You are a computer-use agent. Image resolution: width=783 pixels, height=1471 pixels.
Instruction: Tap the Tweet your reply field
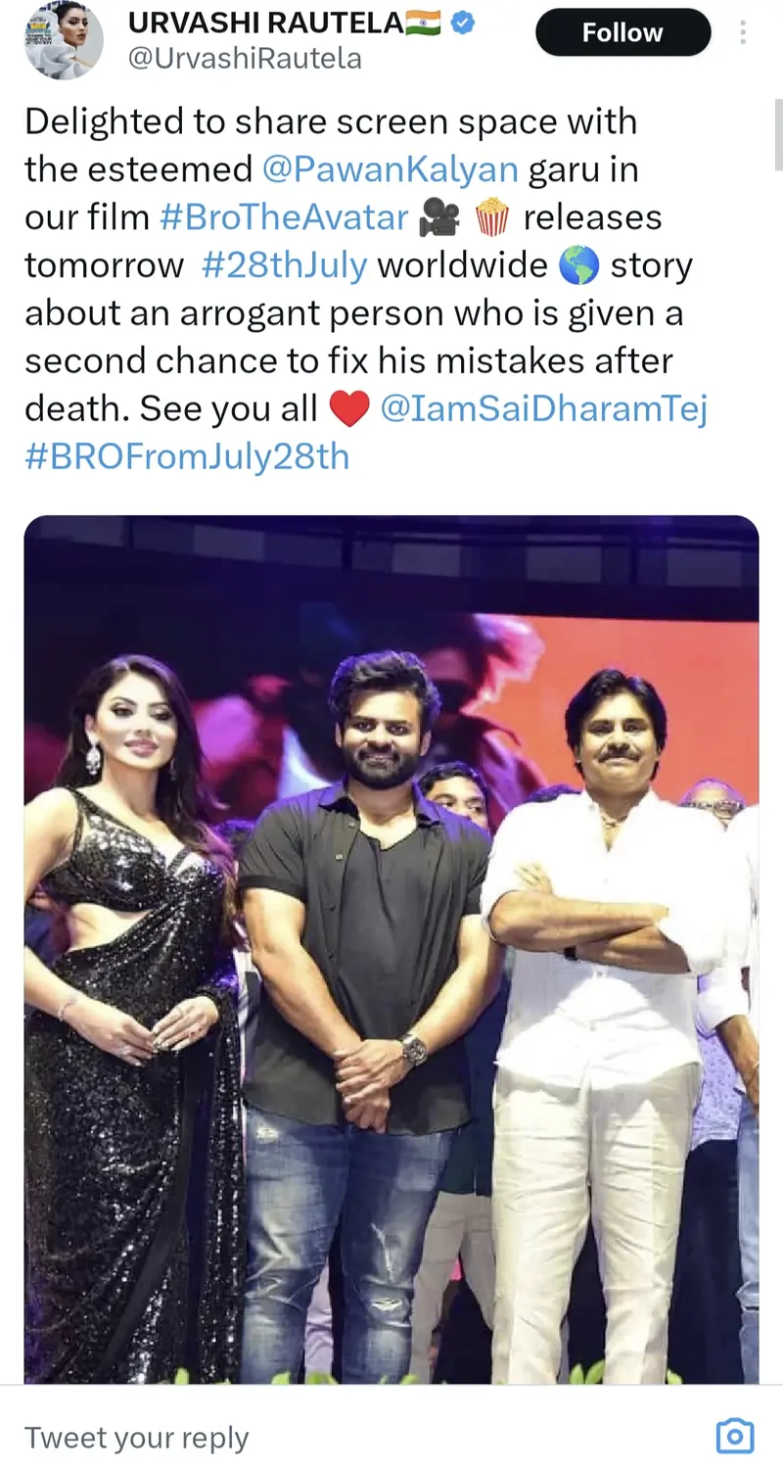click(x=137, y=1436)
